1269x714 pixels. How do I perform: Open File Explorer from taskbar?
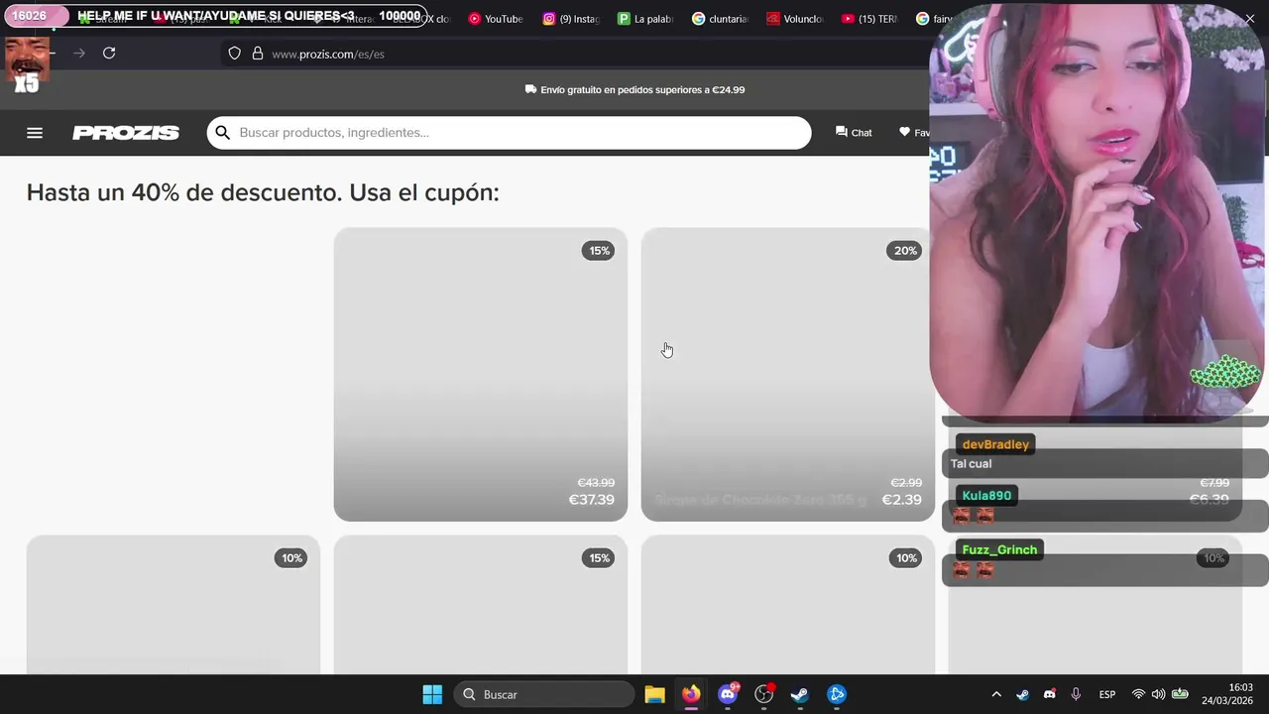point(654,694)
